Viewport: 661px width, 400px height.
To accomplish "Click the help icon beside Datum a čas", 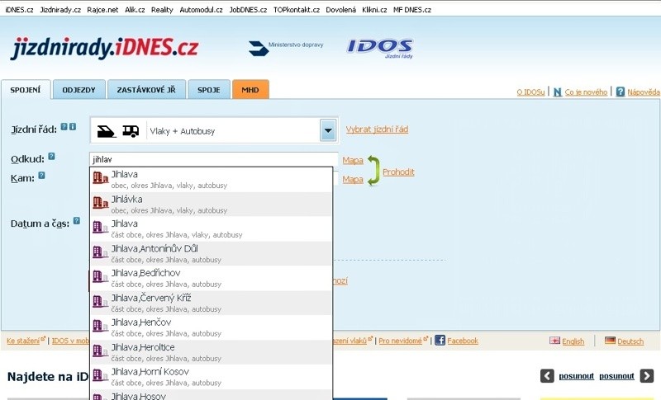I will (76, 221).
